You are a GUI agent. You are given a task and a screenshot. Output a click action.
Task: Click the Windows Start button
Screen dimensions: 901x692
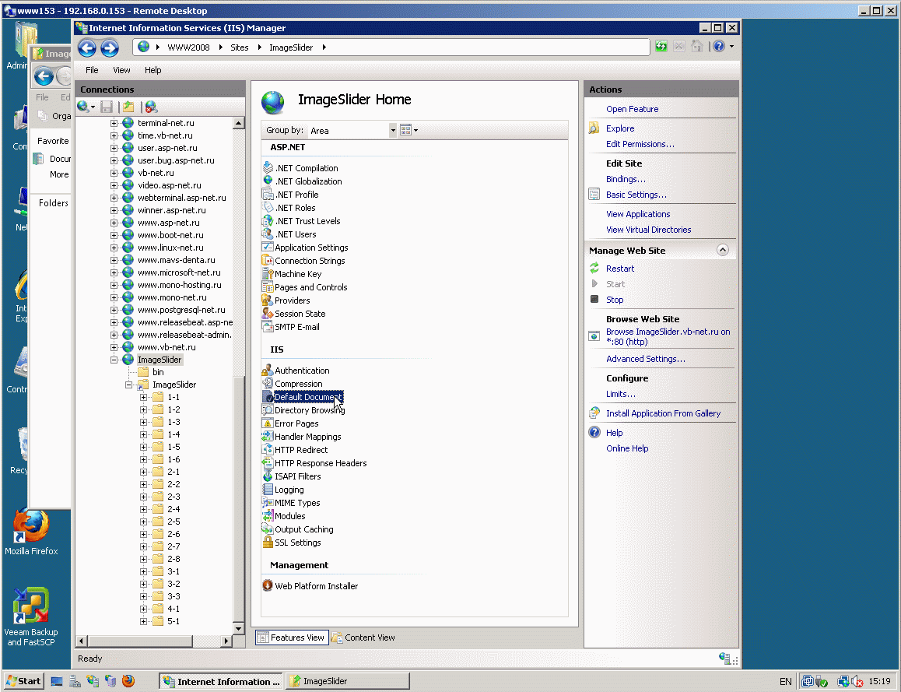[x=23, y=681]
